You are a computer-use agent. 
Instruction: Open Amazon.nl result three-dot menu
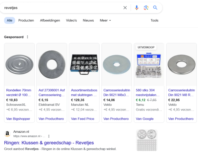(49, 136)
